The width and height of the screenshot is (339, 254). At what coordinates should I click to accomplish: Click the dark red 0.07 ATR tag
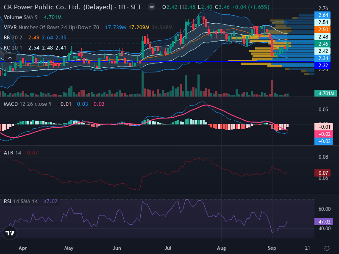(x=322, y=173)
